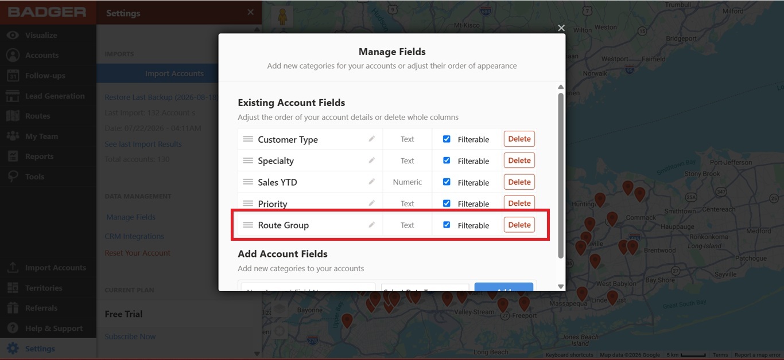Open the Lead Generation menu item
784x360 pixels.
tap(55, 96)
